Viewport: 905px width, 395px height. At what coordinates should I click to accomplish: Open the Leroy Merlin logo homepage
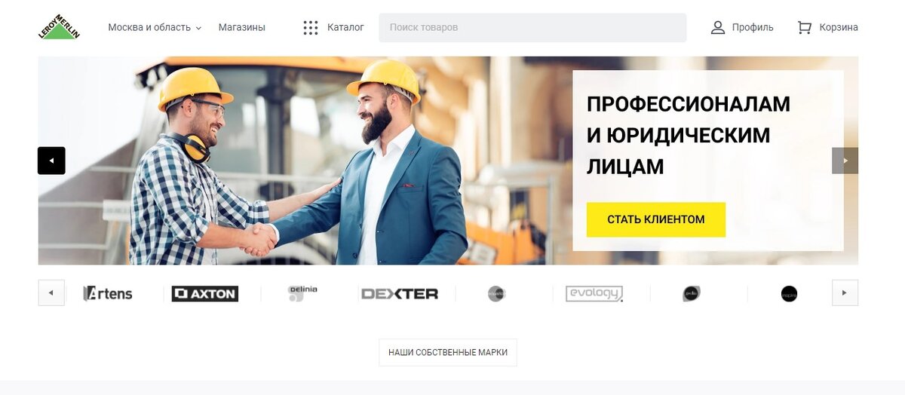pos(59,27)
